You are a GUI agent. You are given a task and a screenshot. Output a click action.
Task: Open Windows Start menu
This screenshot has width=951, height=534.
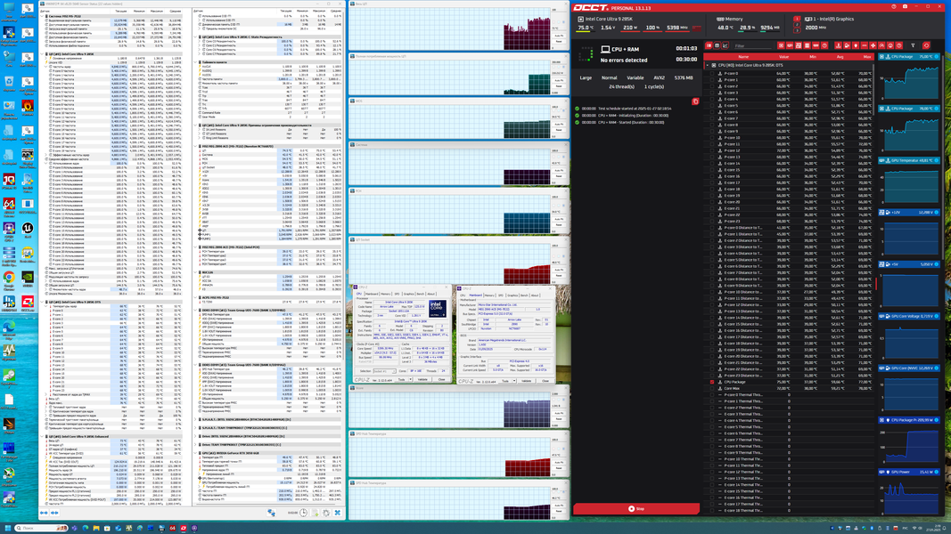[8, 528]
